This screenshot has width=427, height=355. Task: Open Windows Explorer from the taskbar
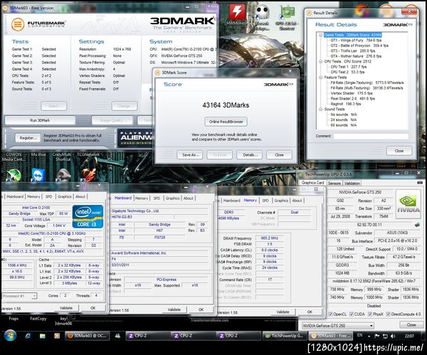click(x=43, y=336)
